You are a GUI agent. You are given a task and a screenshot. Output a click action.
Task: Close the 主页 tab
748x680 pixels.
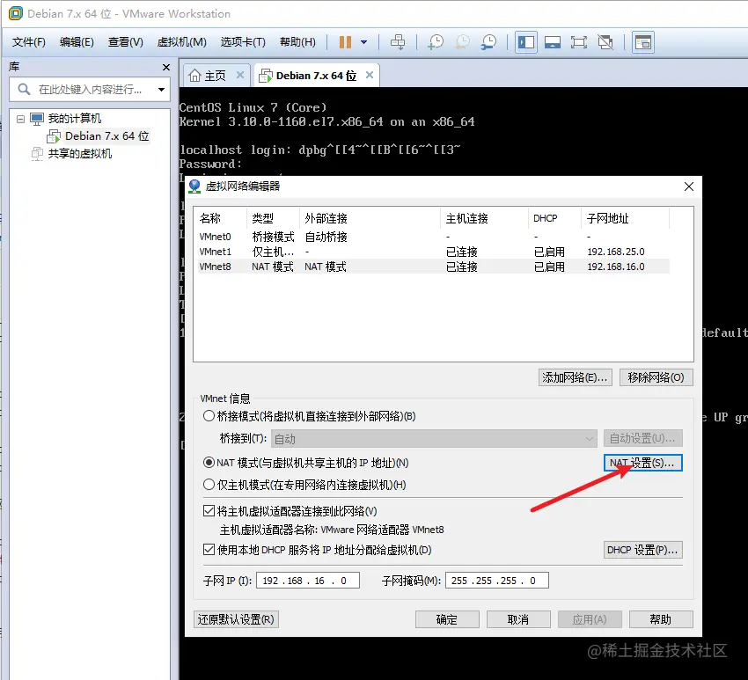click(240, 75)
